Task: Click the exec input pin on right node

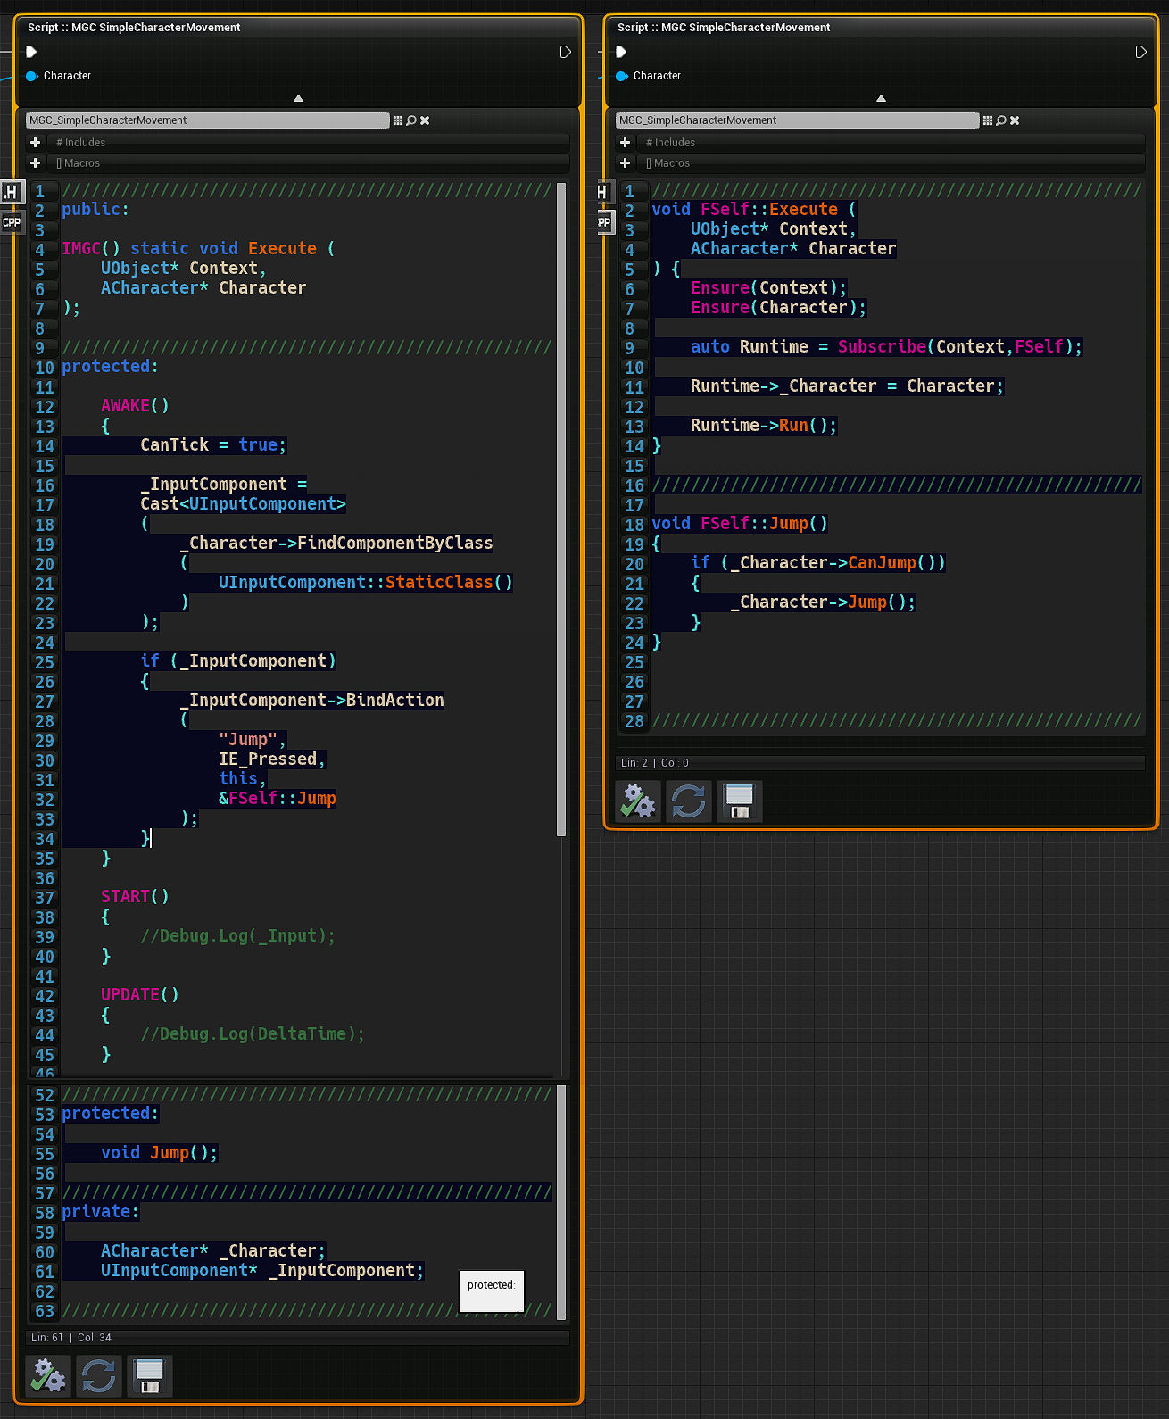Action: point(621,52)
